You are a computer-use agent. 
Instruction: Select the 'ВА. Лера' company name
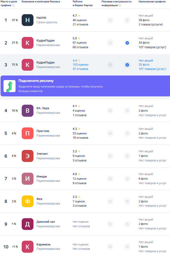click(x=43, y=108)
